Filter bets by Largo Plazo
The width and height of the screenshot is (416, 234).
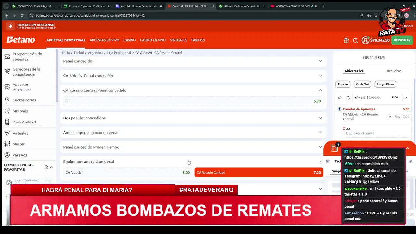pyautogui.click(x=385, y=84)
